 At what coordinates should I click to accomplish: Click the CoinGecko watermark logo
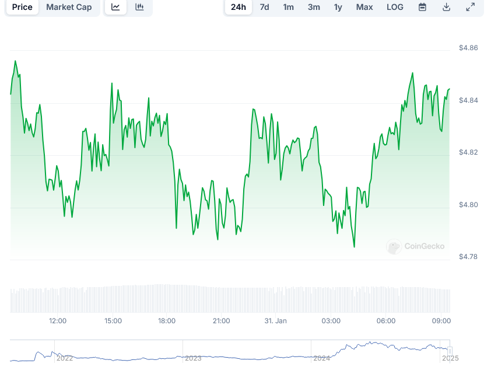click(415, 246)
